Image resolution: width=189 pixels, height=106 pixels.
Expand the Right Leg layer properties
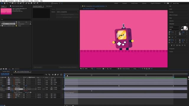coord(7,94)
